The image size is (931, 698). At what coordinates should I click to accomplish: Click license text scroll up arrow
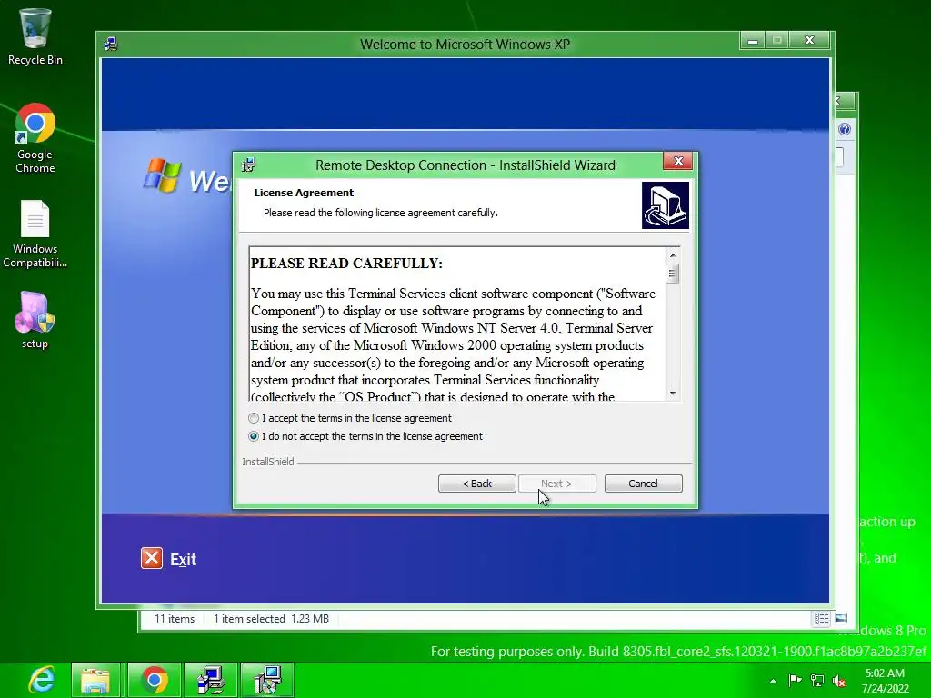(673, 255)
